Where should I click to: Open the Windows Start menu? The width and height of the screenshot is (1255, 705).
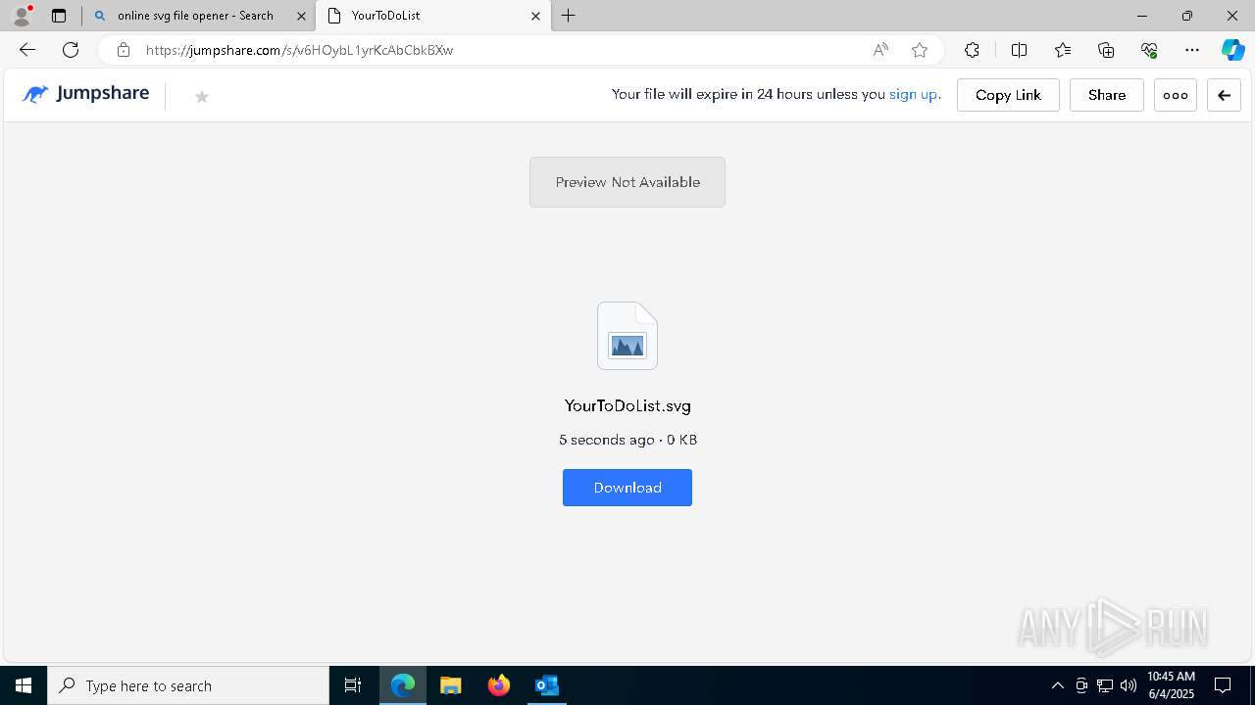pos(24,685)
